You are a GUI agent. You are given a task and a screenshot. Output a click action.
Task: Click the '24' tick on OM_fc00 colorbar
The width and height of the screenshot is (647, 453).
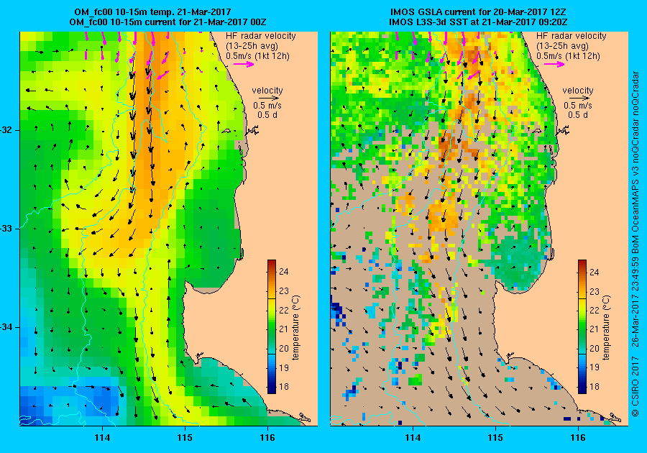click(284, 272)
